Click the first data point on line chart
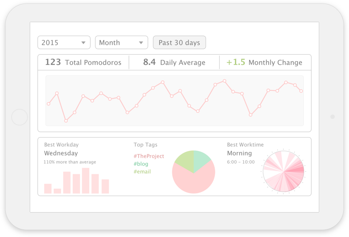 [48, 104]
